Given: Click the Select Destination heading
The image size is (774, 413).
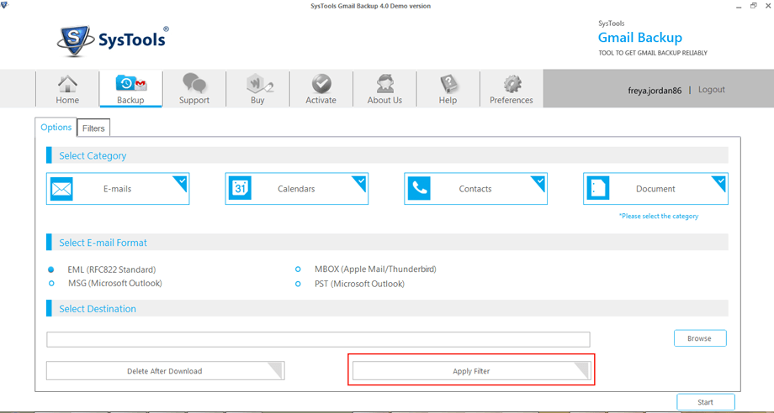Looking at the screenshot, I should tap(98, 309).
